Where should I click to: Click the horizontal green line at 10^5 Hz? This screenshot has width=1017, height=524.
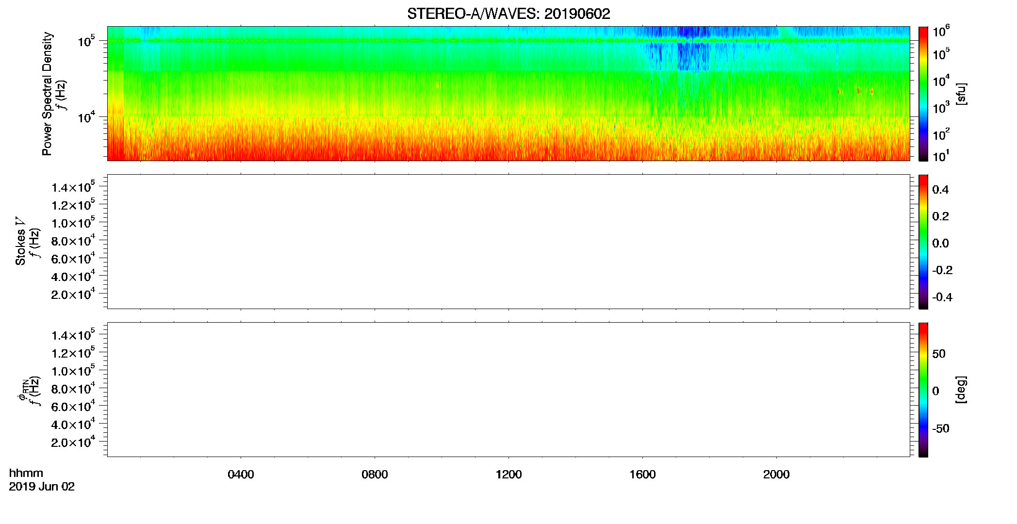[508, 41]
